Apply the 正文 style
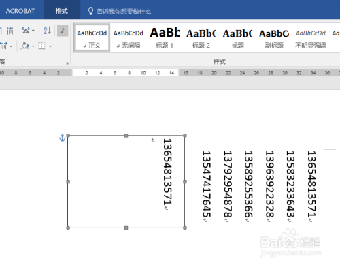 92,39
